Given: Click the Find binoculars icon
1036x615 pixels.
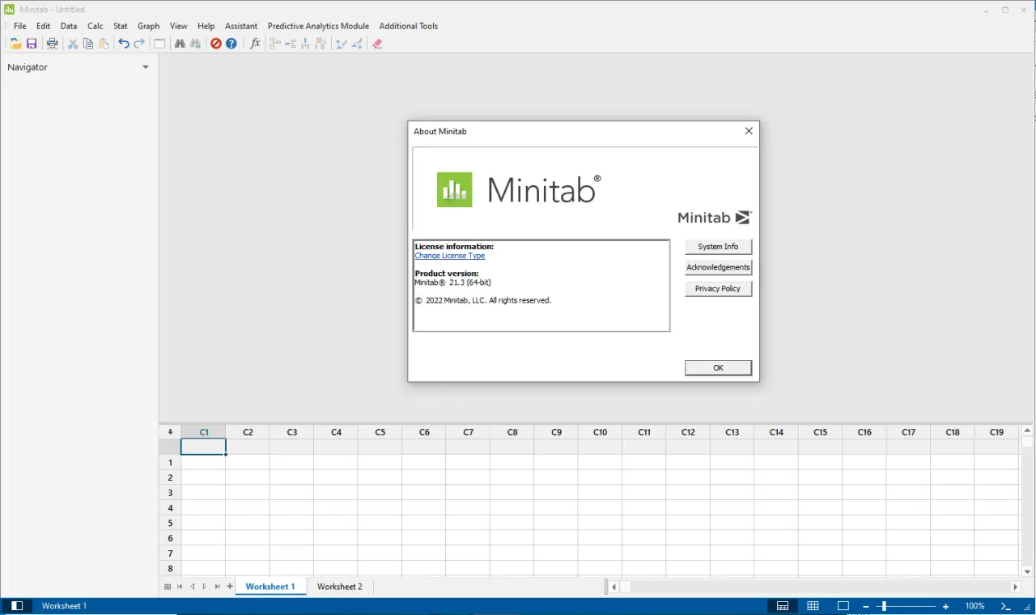Looking at the screenshot, I should point(180,44).
